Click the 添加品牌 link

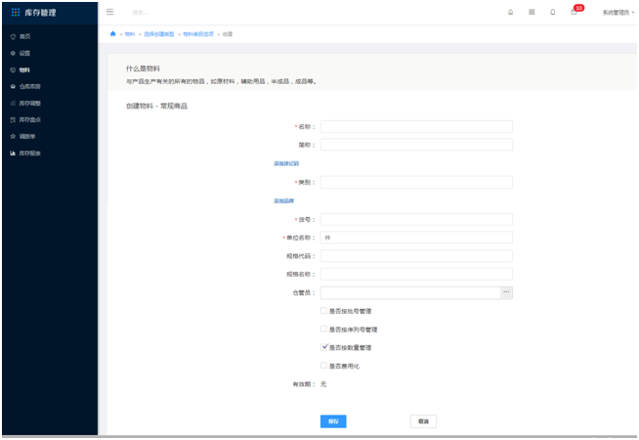coord(283,201)
